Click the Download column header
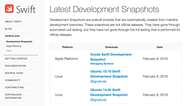The image size is (184, 106). point(111,47)
